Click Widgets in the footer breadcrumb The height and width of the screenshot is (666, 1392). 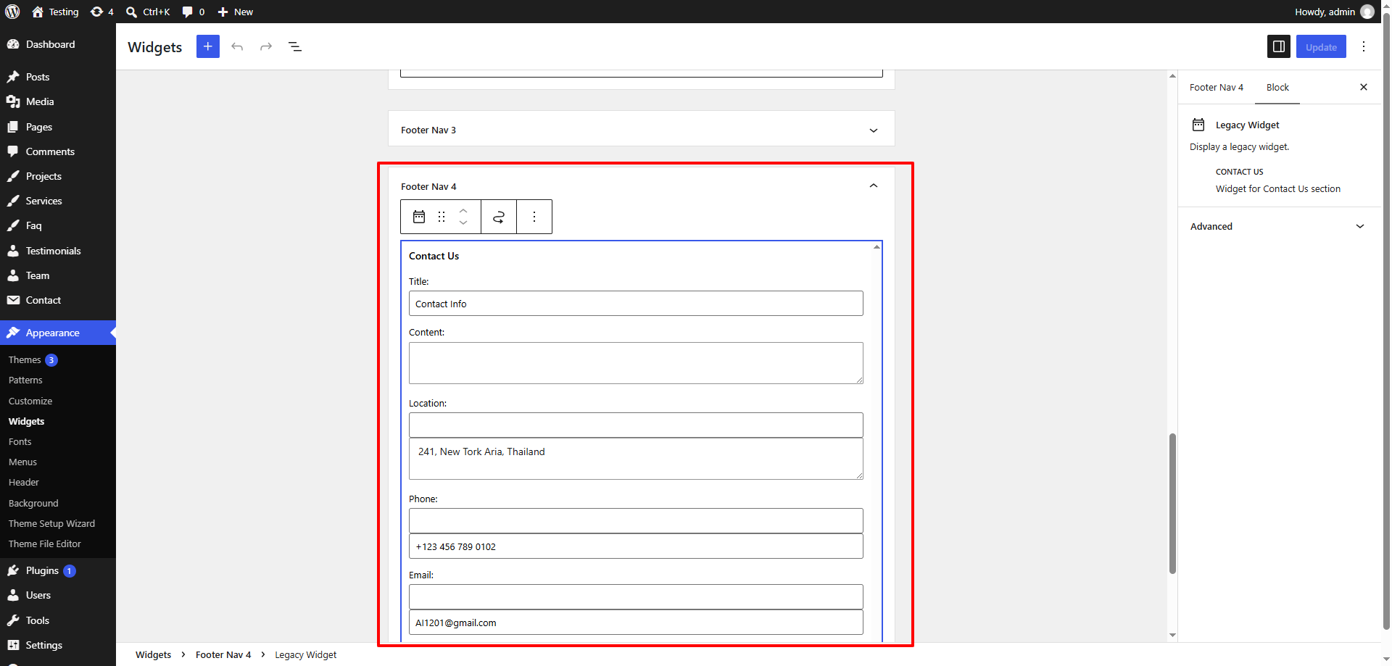[x=154, y=654]
